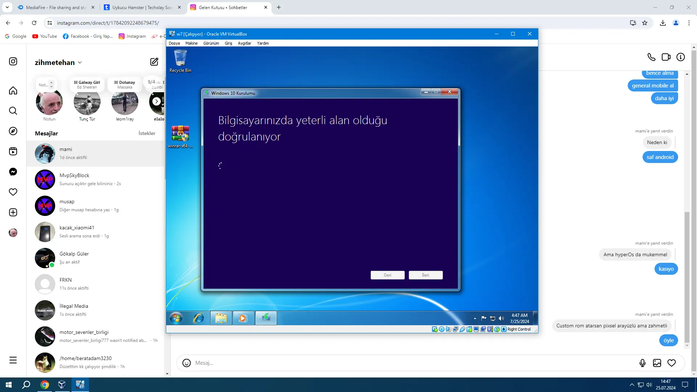This screenshot has height=392, width=697.
Task: Open Reels icon in Instagram sidebar
Action: coord(13,151)
